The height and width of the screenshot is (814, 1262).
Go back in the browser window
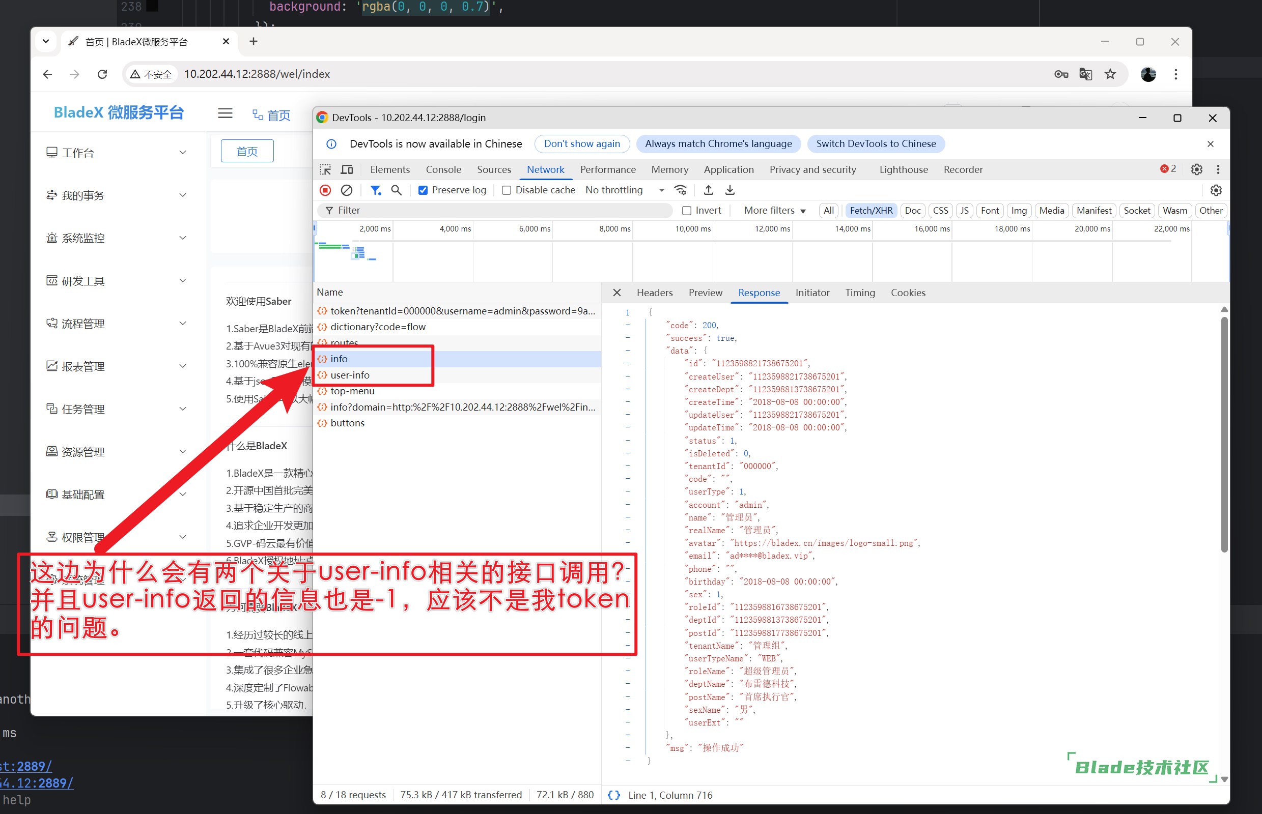point(48,74)
